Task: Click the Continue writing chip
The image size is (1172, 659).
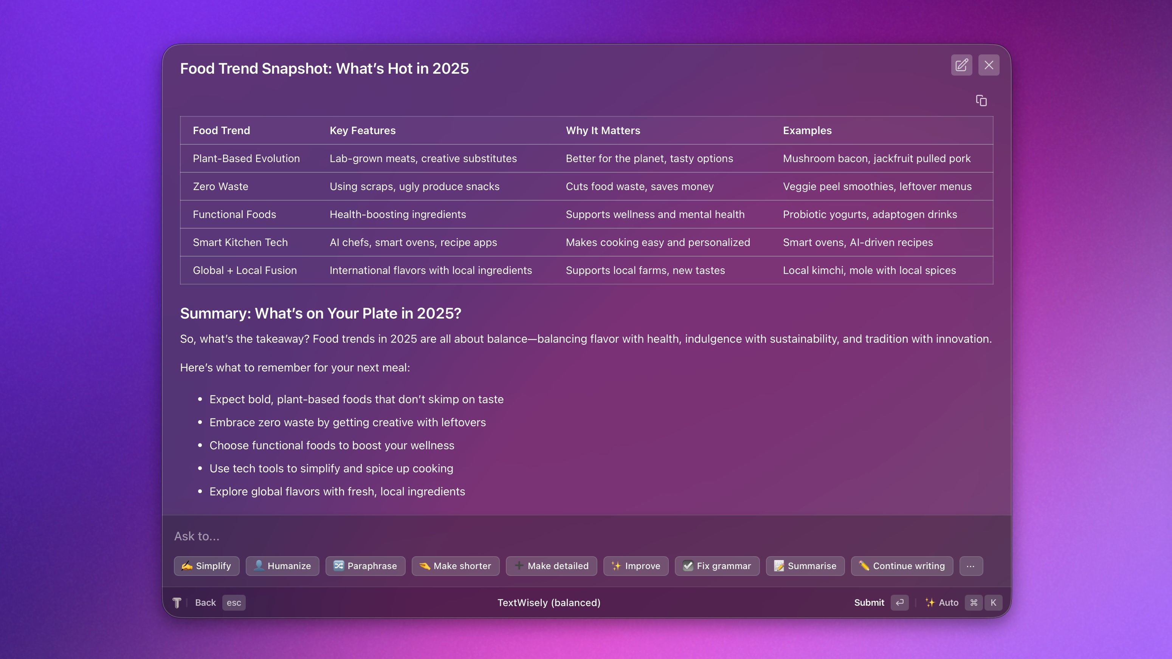Action: pyautogui.click(x=901, y=566)
